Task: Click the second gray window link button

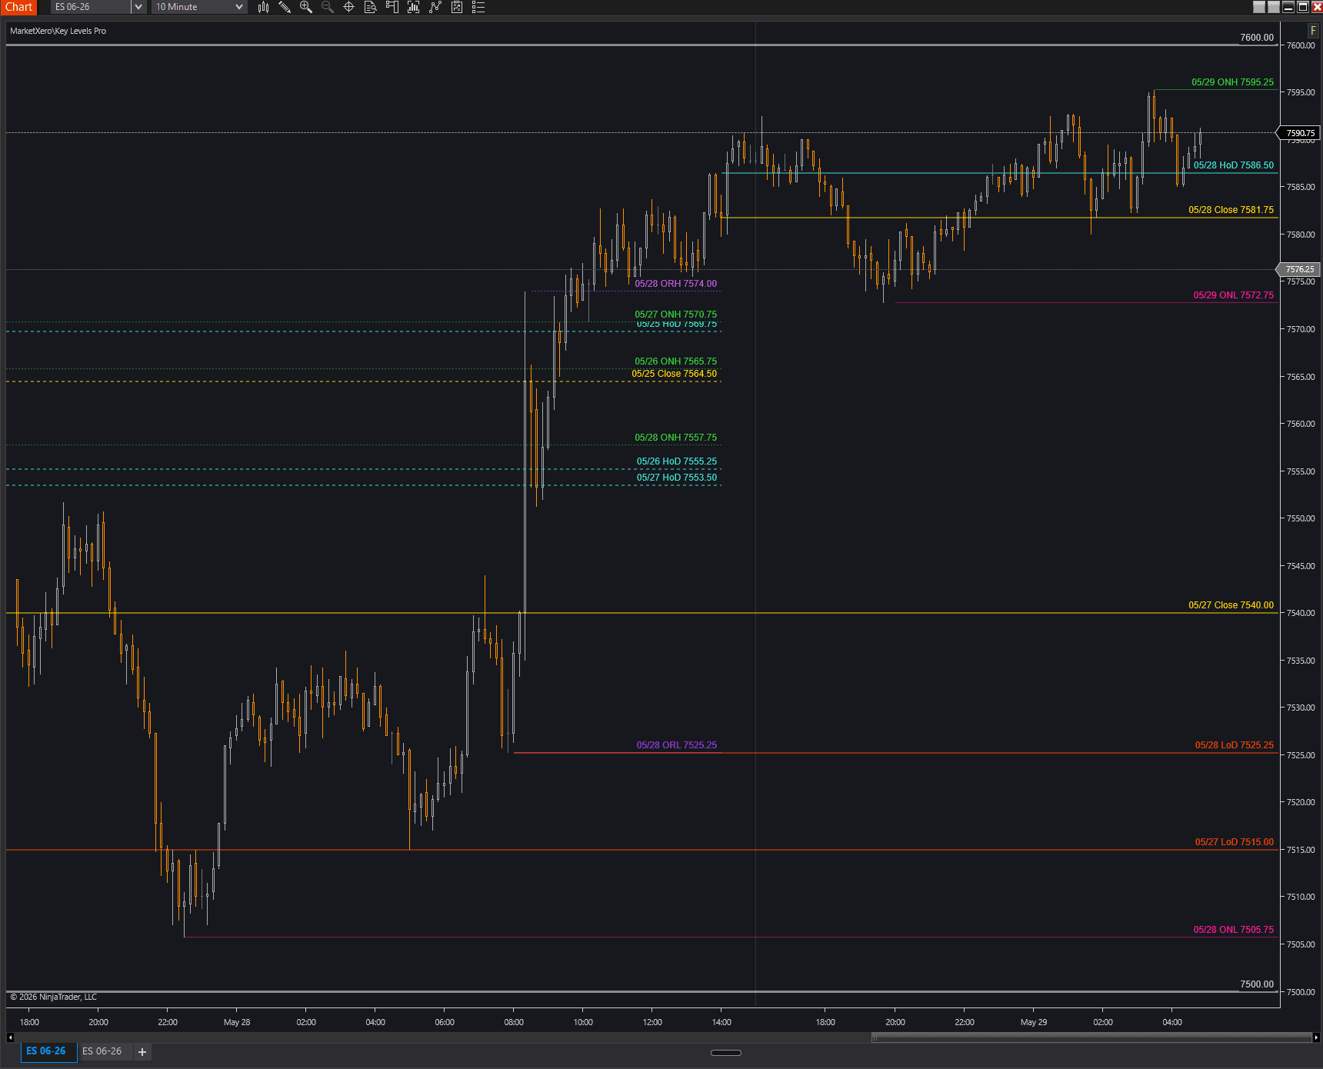Action: click(1274, 7)
